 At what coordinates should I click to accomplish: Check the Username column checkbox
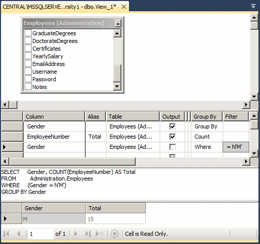click(x=28, y=72)
